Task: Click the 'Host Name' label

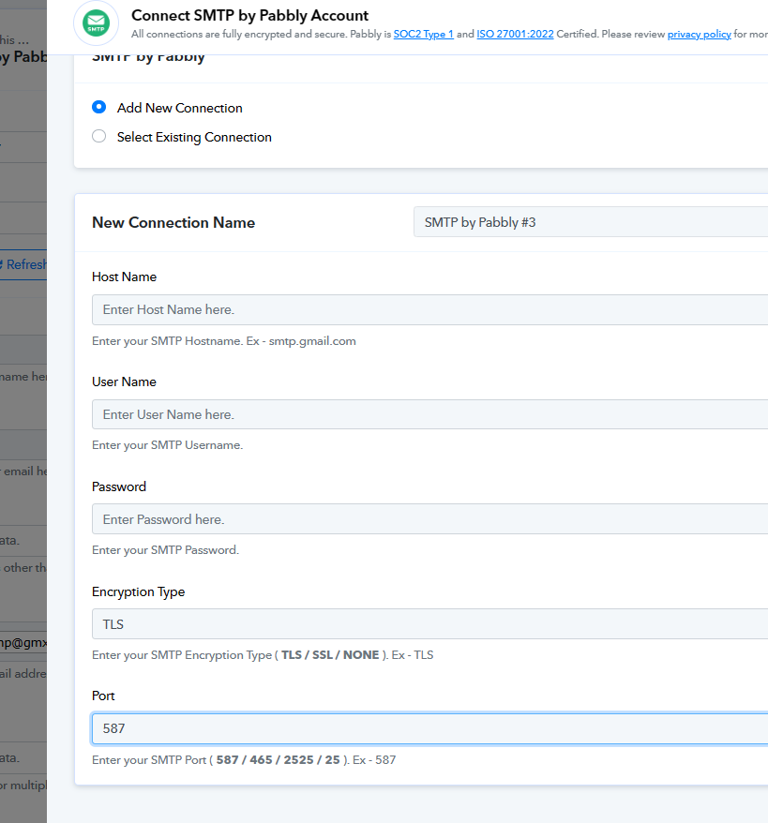Action: 124,277
